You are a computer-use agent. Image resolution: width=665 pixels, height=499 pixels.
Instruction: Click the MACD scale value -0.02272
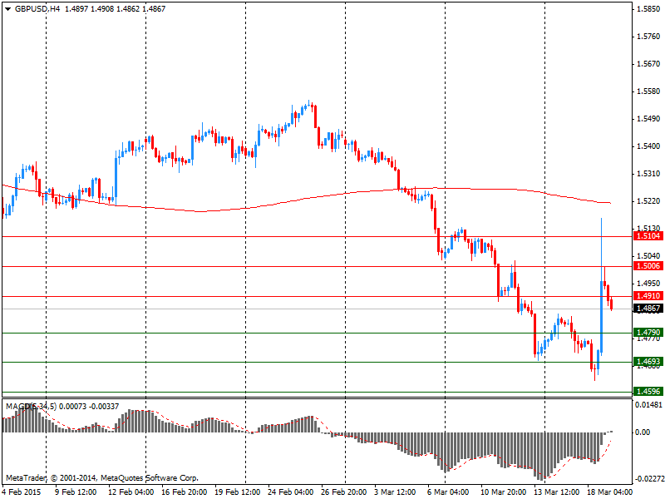click(x=650, y=480)
